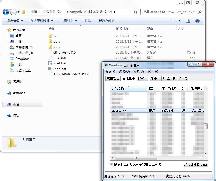The height and width of the screenshot is (181, 216).
Task: Toggle 顯示來自所有使用者的處理程序 checkbox
Action: coord(111,164)
